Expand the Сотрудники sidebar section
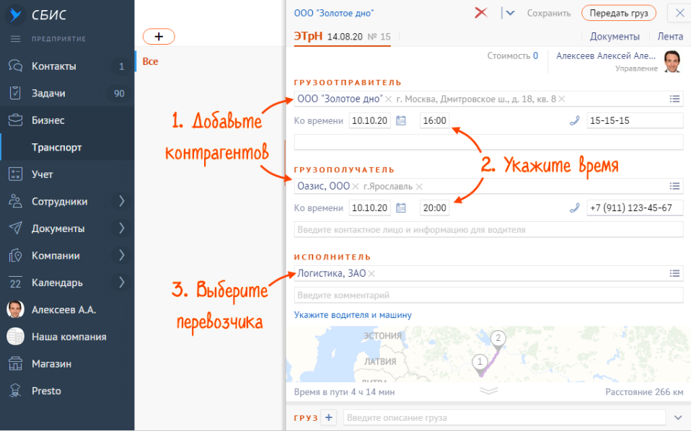The image size is (691, 431). coord(121,202)
